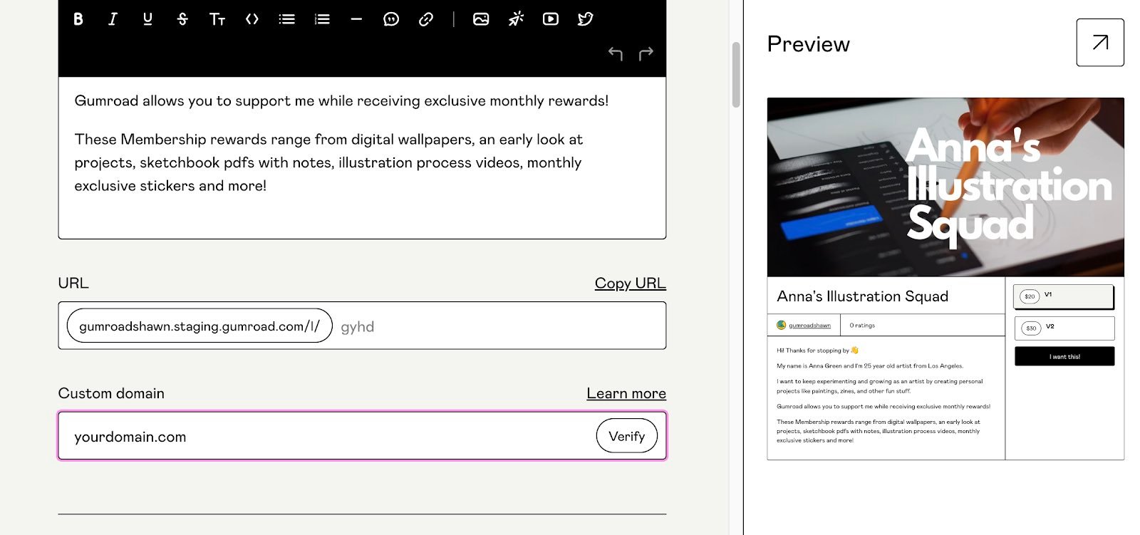Underline the selected text
The width and height of the screenshot is (1140, 535).
(147, 19)
